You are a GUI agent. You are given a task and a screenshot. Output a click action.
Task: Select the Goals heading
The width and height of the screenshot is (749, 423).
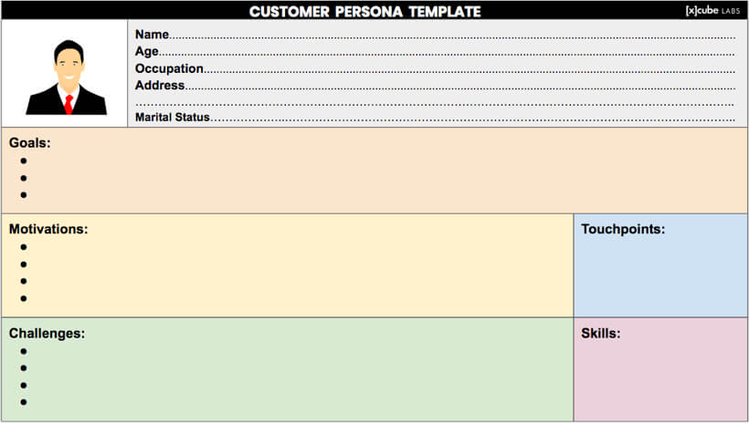click(29, 143)
